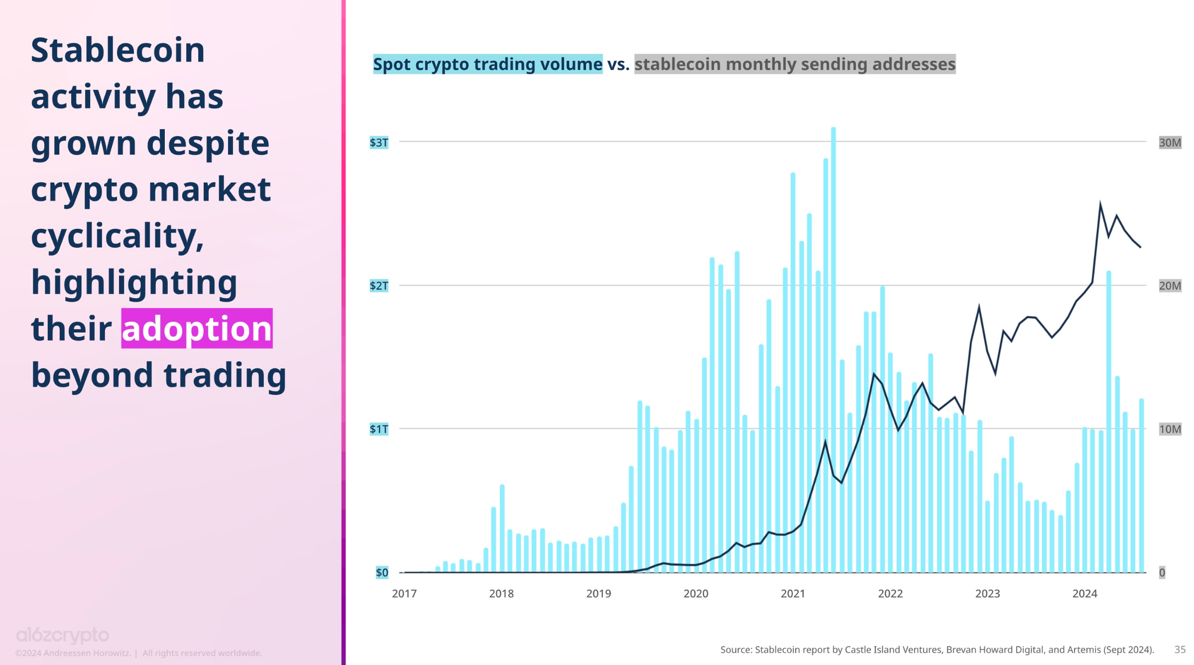Click the 20M right axis label
This screenshot has width=1194, height=665.
pyautogui.click(x=1170, y=286)
